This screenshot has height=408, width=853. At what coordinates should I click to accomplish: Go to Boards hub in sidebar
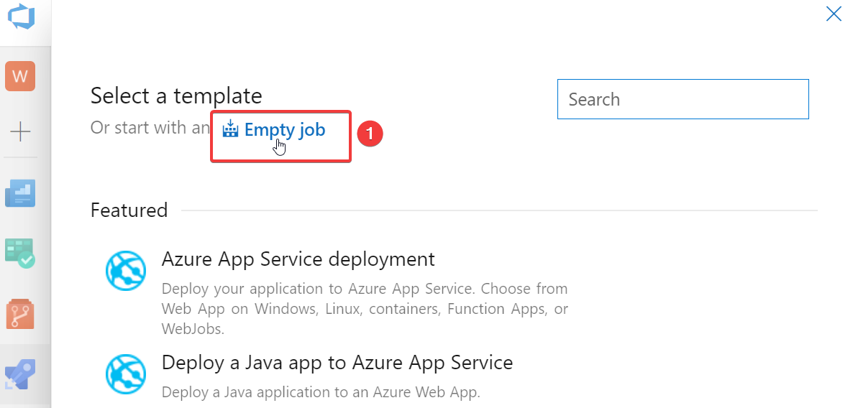(x=20, y=254)
